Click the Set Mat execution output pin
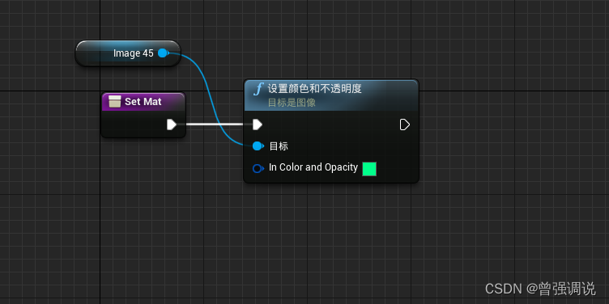This screenshot has height=304, width=609. [172, 125]
